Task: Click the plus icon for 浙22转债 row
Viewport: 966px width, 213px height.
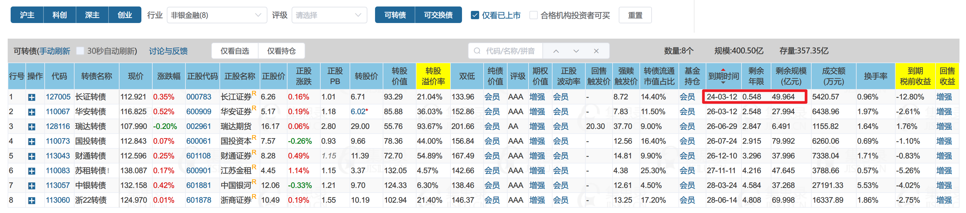Action: tap(32, 201)
